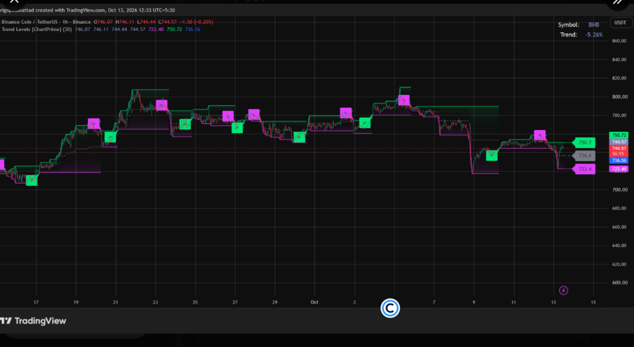
Task: Click the open value O746.07
Action: tap(103, 22)
